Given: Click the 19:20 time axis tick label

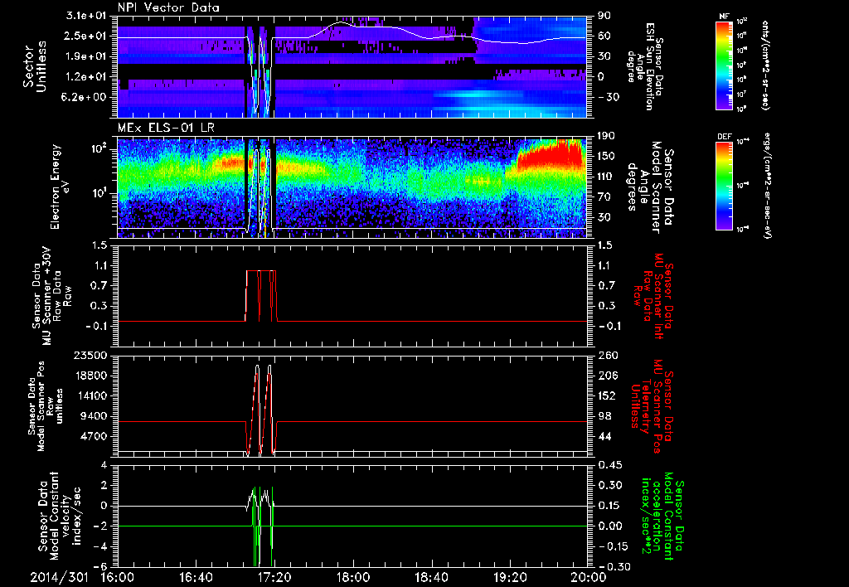Looking at the screenshot, I should [510, 577].
